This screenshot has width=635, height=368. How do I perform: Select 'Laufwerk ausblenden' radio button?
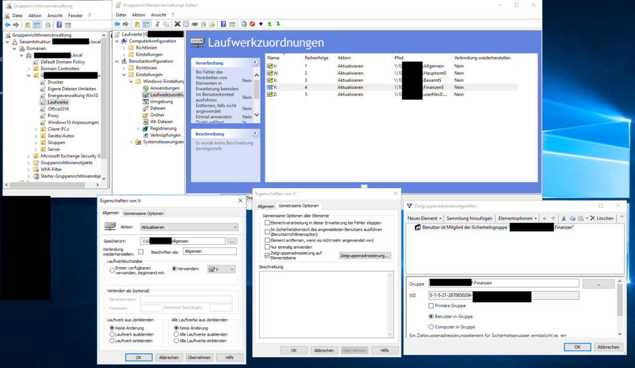(112, 334)
